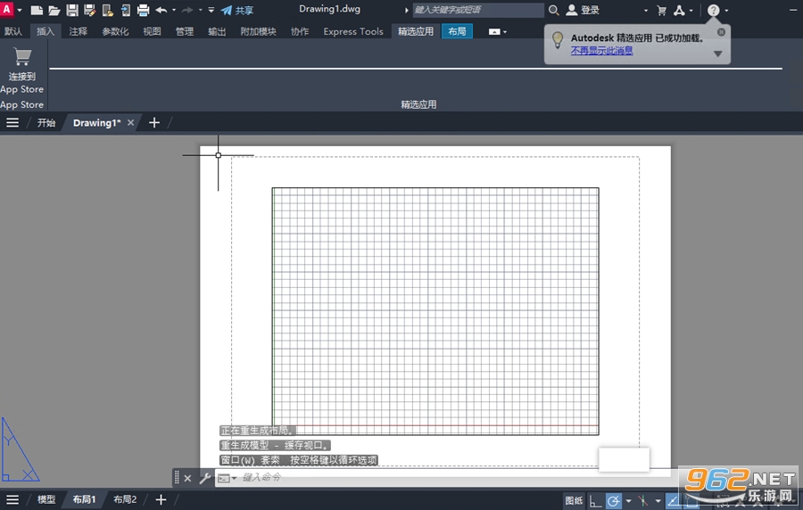Click the keyword search input field

coord(478,10)
